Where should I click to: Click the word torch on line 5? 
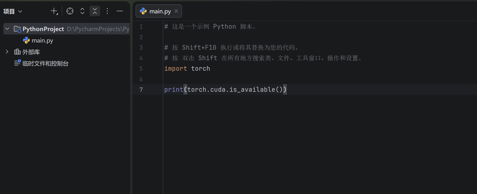pos(201,69)
